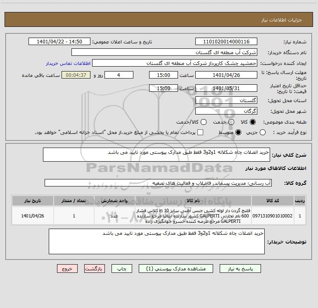Viewport: 318px width, 308px height.
Task: Click buyer organization field شرکت آب منطقه ای گلستان
Action: (164, 53)
